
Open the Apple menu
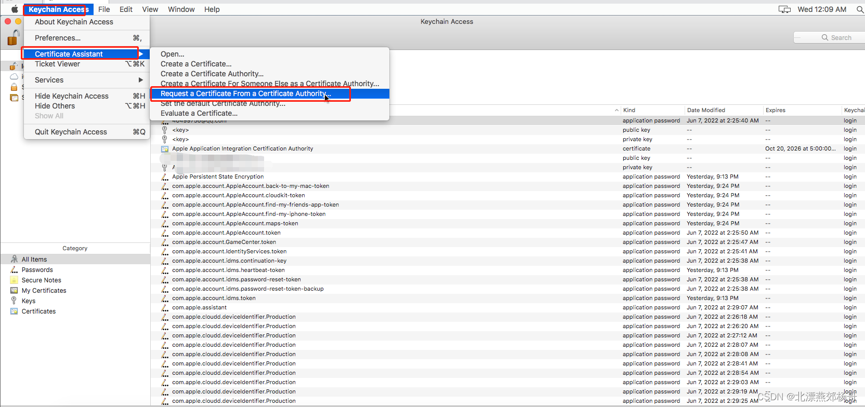pyautogui.click(x=15, y=9)
